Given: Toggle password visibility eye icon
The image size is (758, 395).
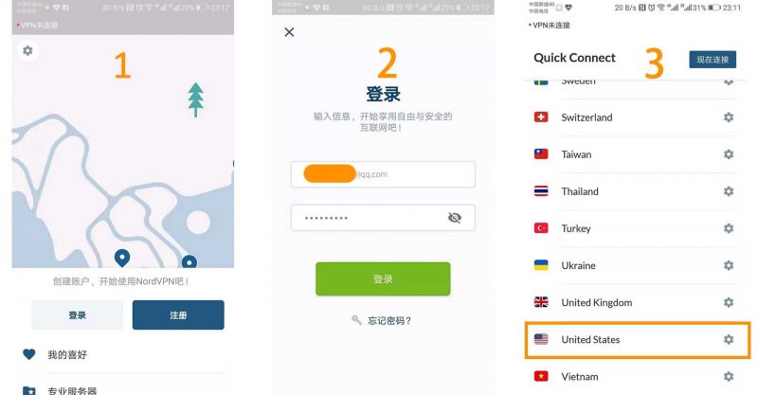Looking at the screenshot, I should (455, 218).
